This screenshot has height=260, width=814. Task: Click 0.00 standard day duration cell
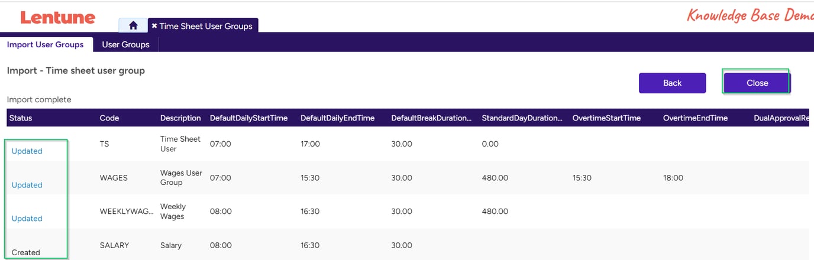click(490, 144)
